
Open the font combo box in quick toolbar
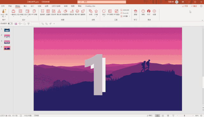point(35,24)
